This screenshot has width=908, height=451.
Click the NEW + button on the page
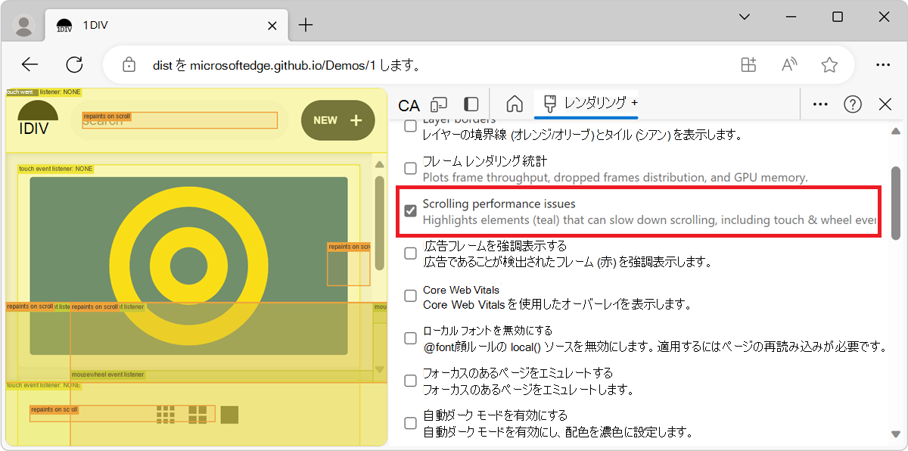tap(337, 120)
